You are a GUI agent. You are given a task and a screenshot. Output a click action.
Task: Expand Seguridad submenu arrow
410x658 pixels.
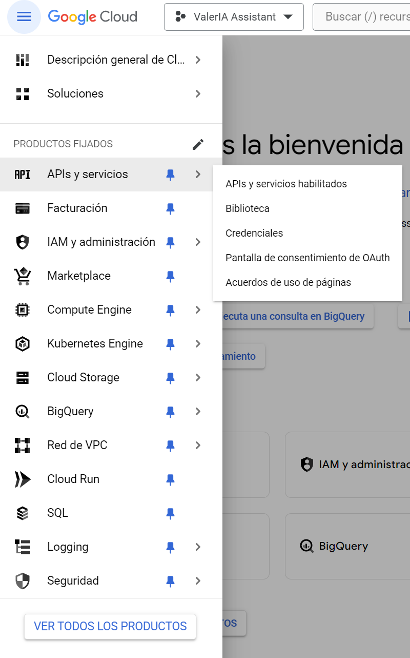tap(198, 581)
